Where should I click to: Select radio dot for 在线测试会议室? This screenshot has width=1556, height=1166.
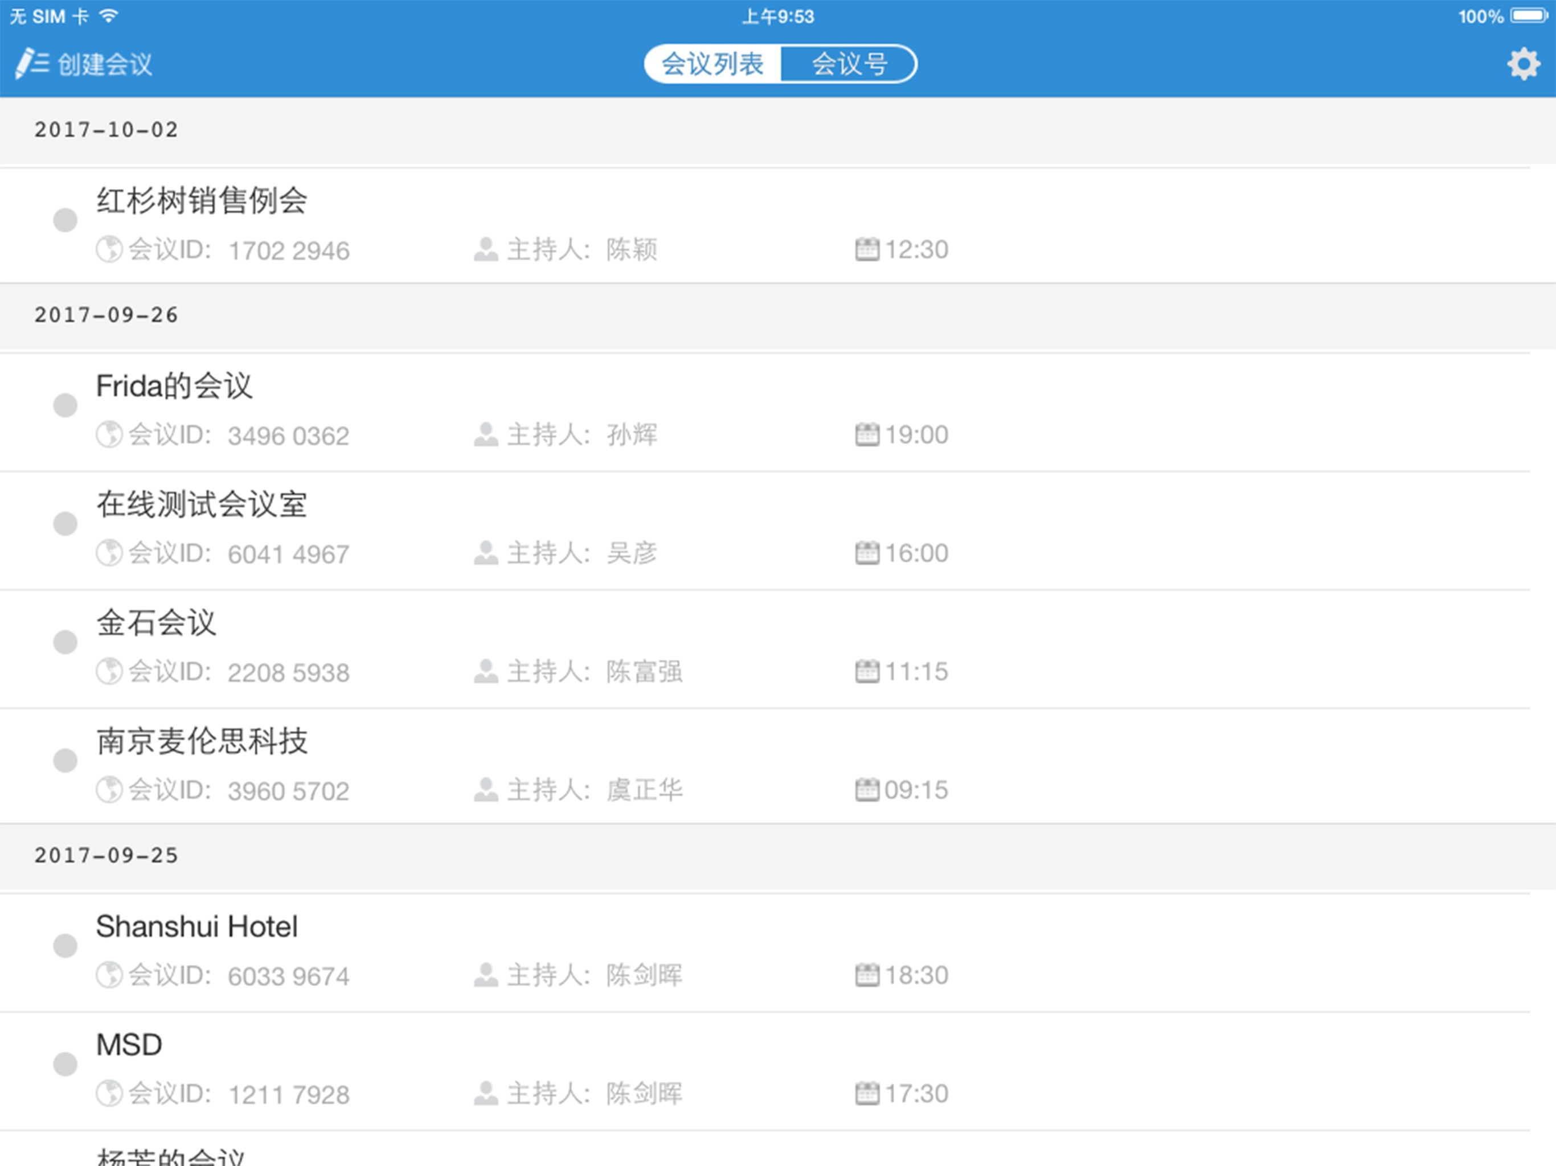pyautogui.click(x=65, y=523)
